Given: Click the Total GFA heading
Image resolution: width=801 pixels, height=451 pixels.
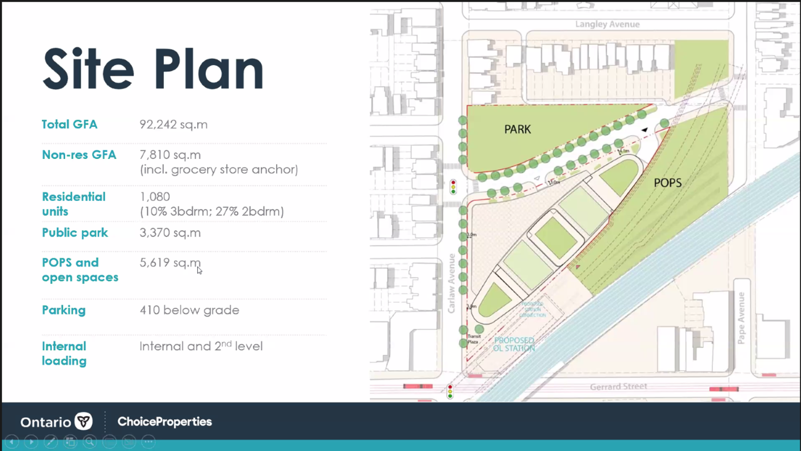Looking at the screenshot, I should pos(69,124).
